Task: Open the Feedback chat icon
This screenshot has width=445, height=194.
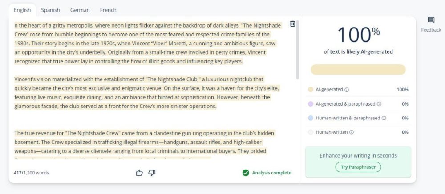Action: [431, 20]
